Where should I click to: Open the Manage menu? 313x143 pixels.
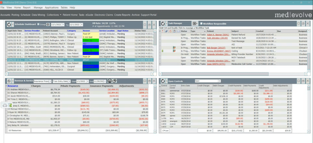pyautogui.click(x=38, y=7)
